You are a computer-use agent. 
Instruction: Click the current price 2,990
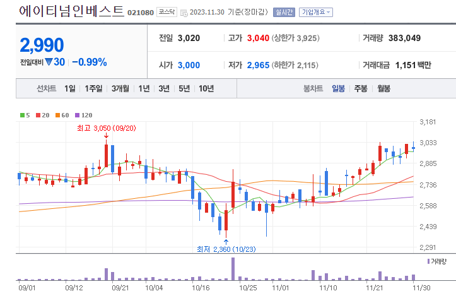click(42, 45)
